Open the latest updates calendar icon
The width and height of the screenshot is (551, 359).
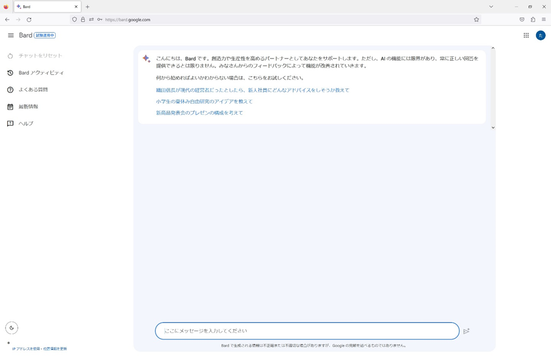pos(10,106)
